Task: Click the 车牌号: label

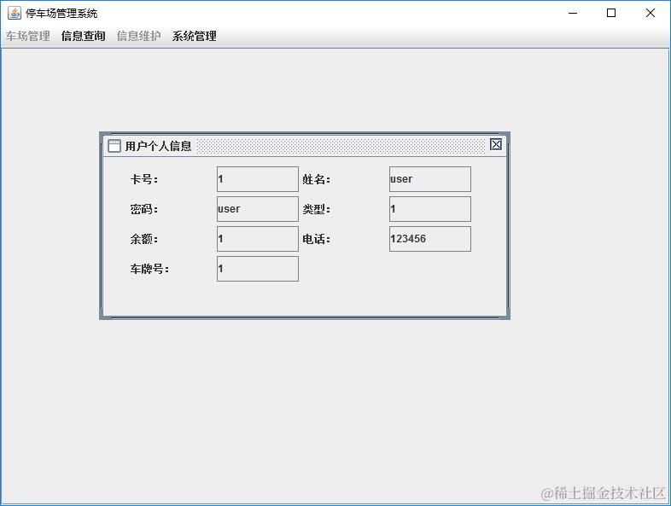Action: 149,269
